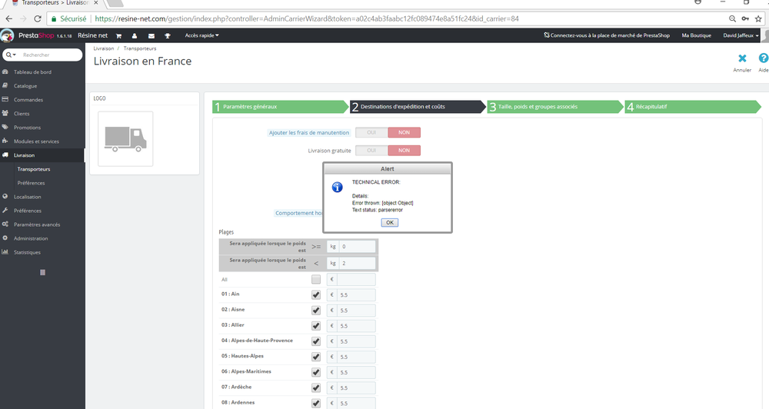Select step 2 Destinations d'expédition et coûts
The width and height of the screenshot is (769, 409).
tap(418, 106)
